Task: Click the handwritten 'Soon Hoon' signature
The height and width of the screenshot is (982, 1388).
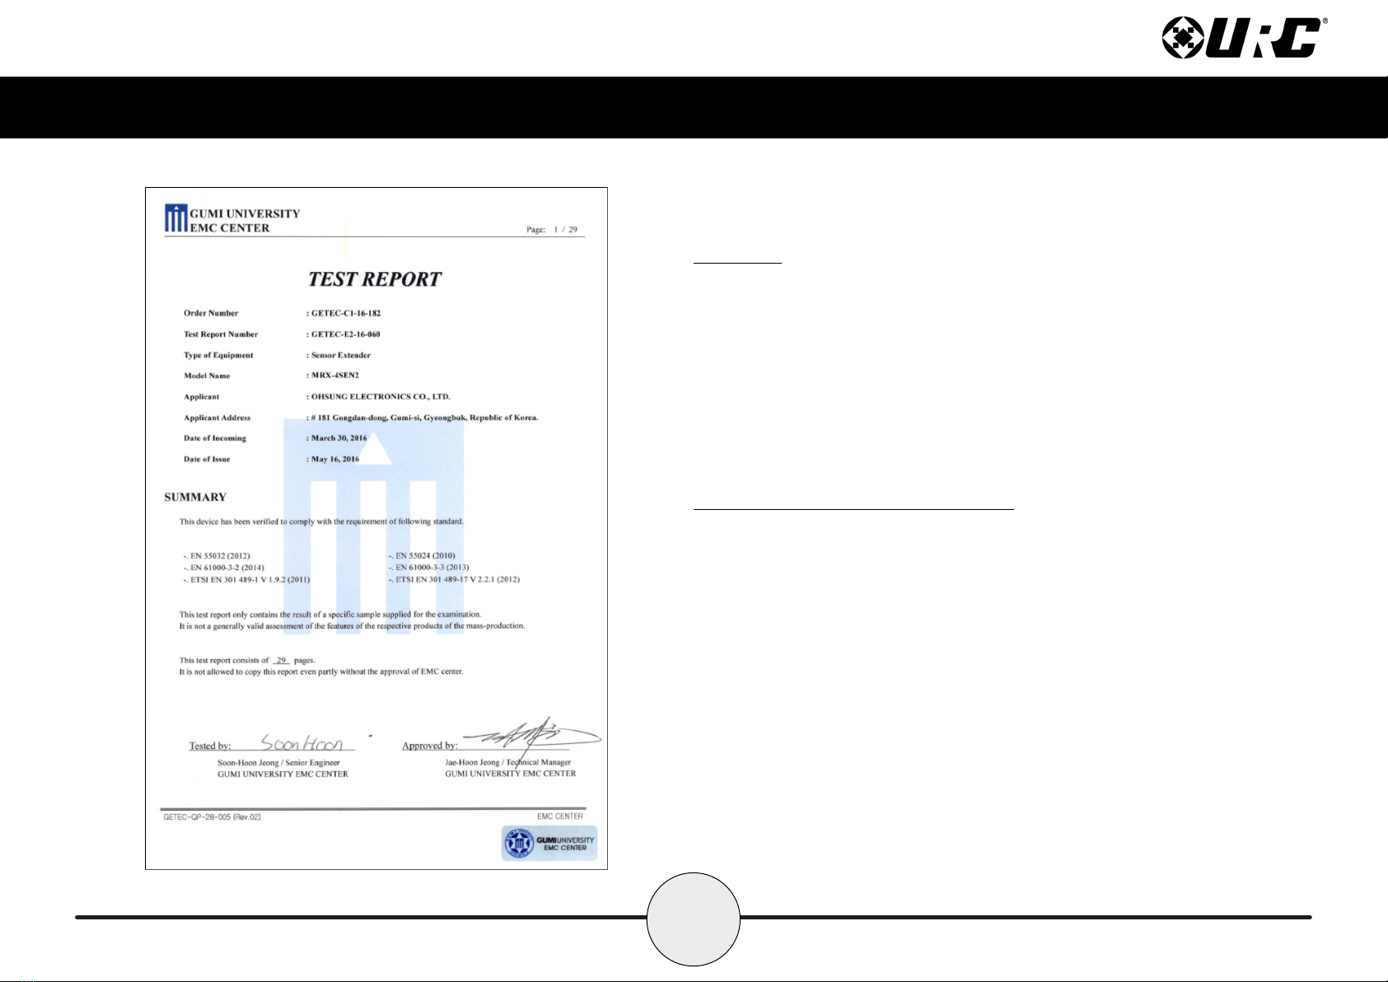Action: [302, 742]
